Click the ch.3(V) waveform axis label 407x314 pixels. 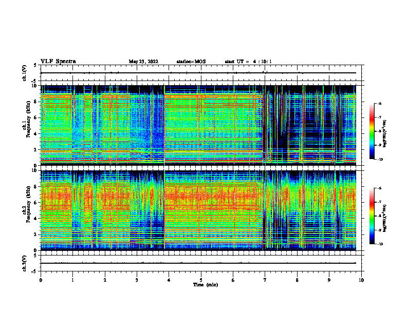pos(25,263)
